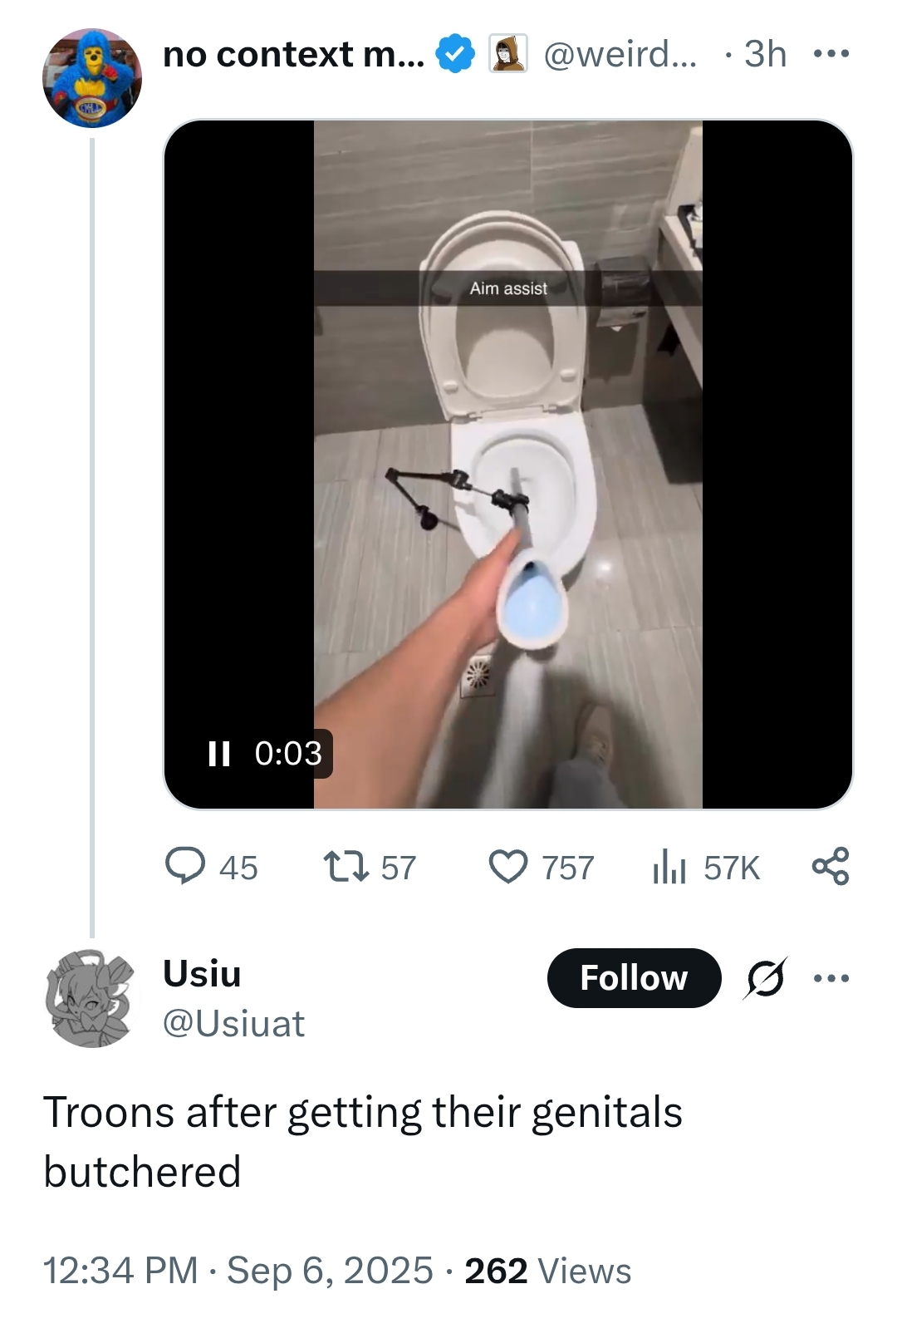Like the post with the heart icon

(x=508, y=867)
